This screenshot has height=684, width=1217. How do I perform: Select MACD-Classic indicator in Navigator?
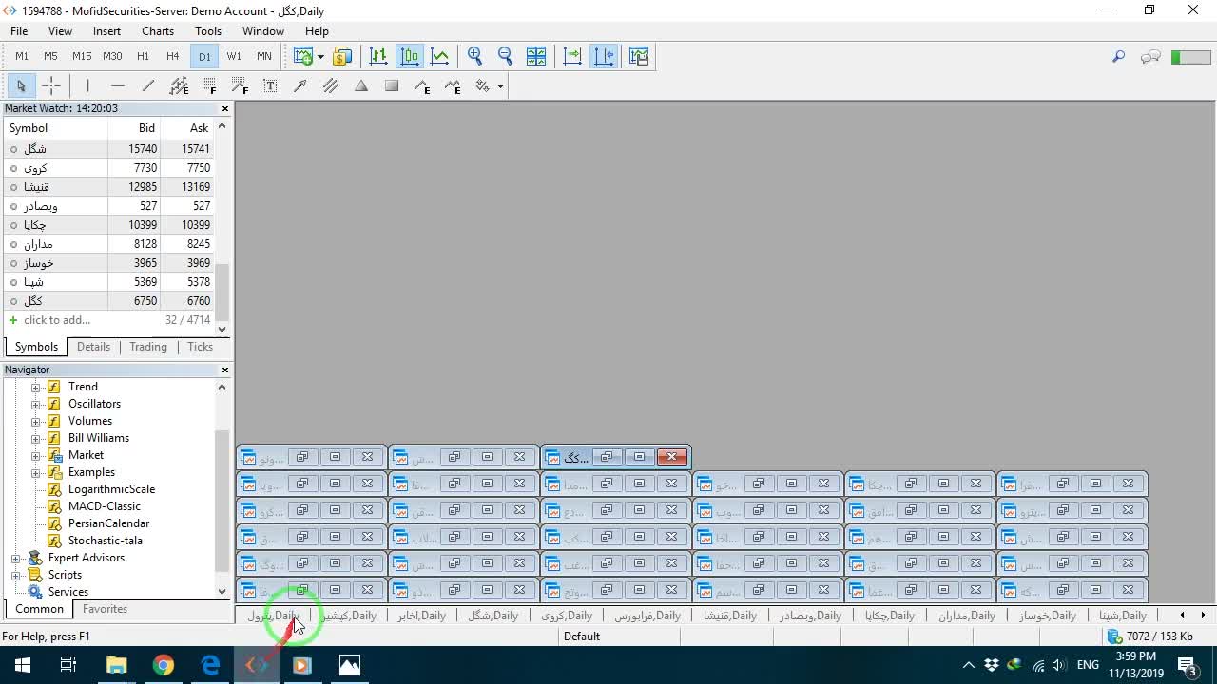[x=104, y=506]
